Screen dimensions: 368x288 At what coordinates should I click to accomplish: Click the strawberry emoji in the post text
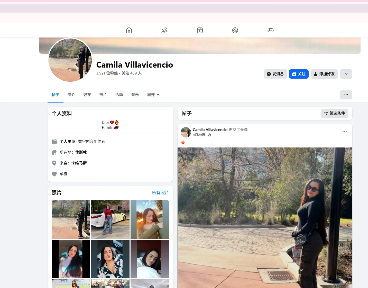point(183,142)
